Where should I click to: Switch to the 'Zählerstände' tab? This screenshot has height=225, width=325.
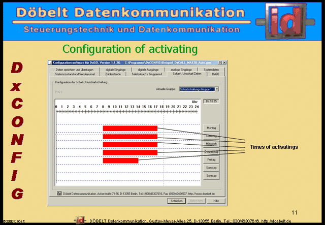(113, 74)
